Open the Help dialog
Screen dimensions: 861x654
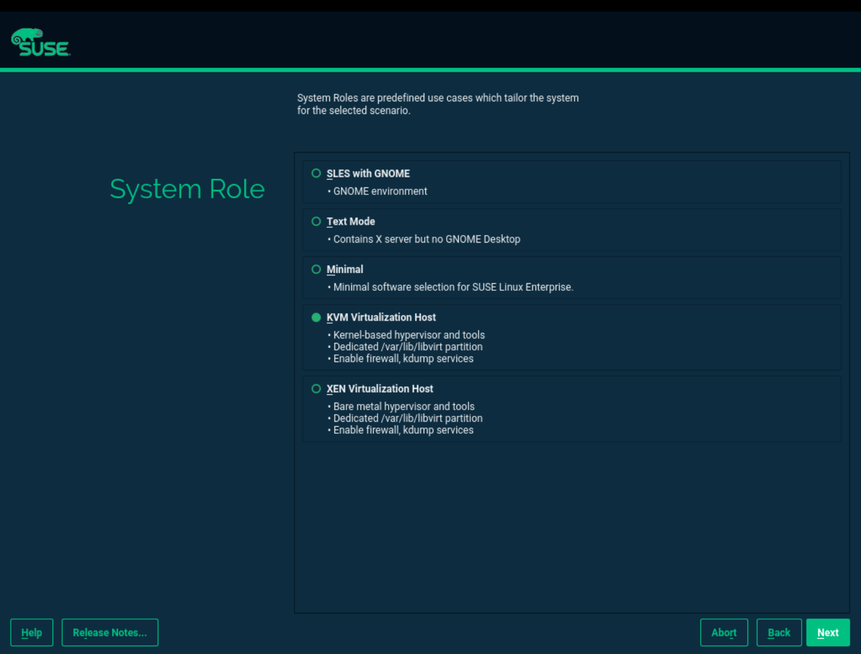(32, 633)
